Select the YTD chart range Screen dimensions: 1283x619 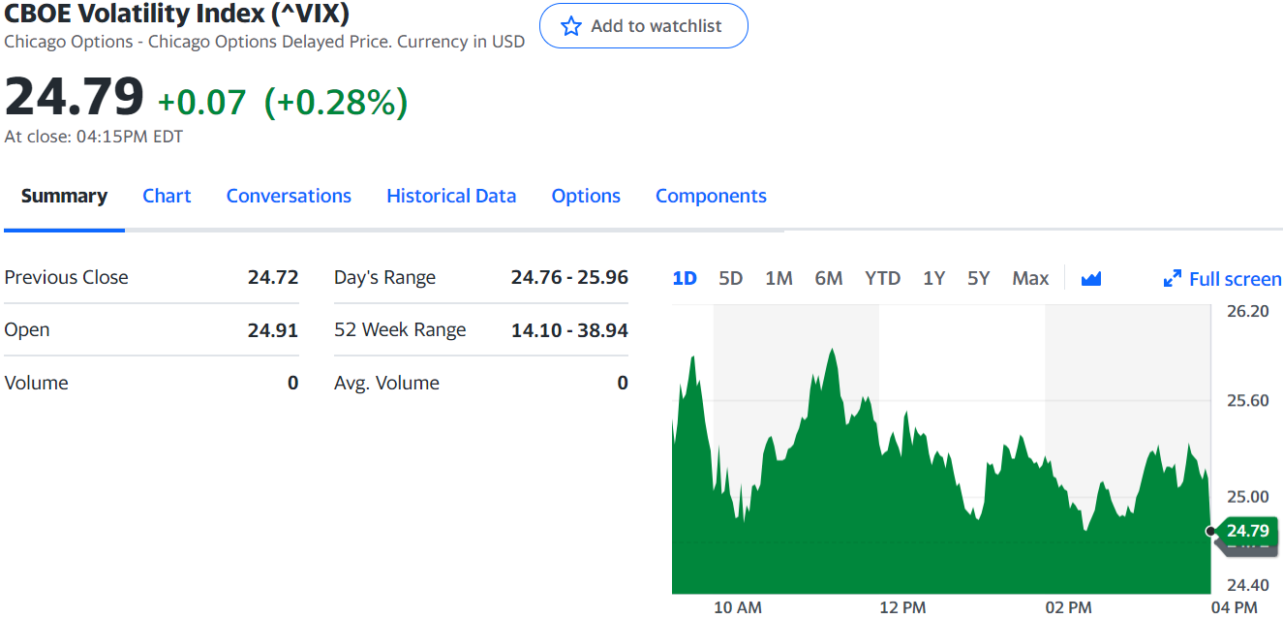882,278
